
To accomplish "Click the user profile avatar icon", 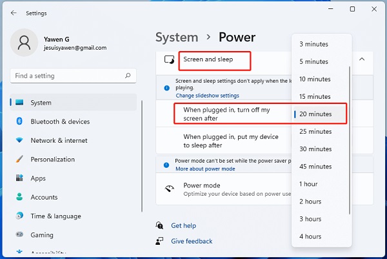I will [25, 43].
